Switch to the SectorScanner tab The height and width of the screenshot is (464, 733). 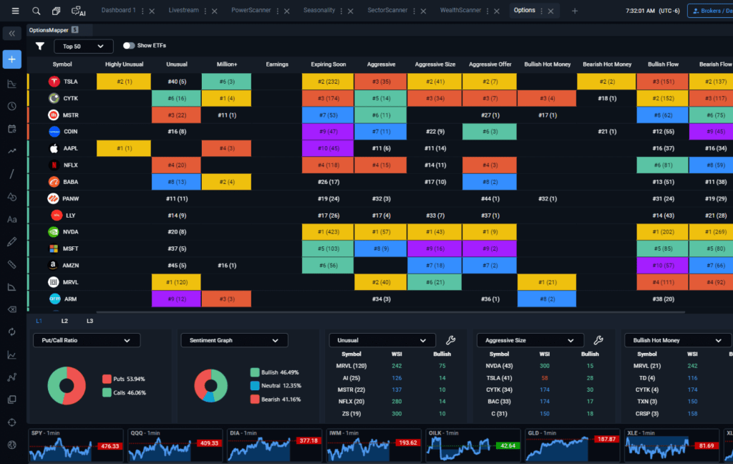pyautogui.click(x=387, y=10)
